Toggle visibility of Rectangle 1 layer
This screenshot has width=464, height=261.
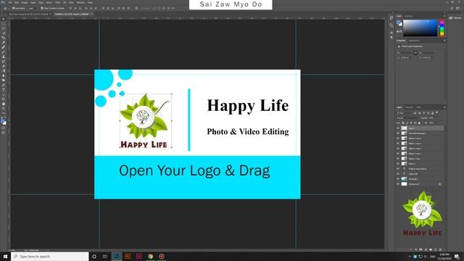tap(398, 179)
